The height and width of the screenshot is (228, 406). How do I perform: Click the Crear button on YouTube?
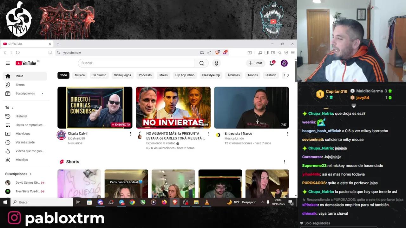click(255, 63)
